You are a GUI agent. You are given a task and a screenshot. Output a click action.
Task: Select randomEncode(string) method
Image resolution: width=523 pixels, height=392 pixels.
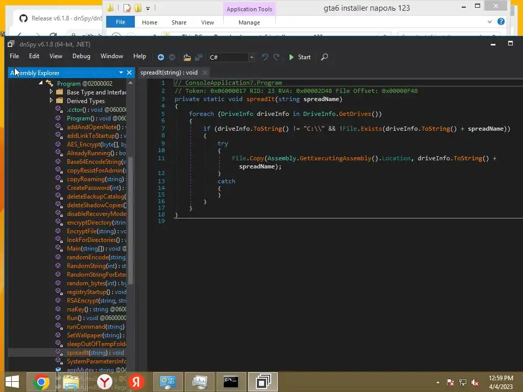97,257
